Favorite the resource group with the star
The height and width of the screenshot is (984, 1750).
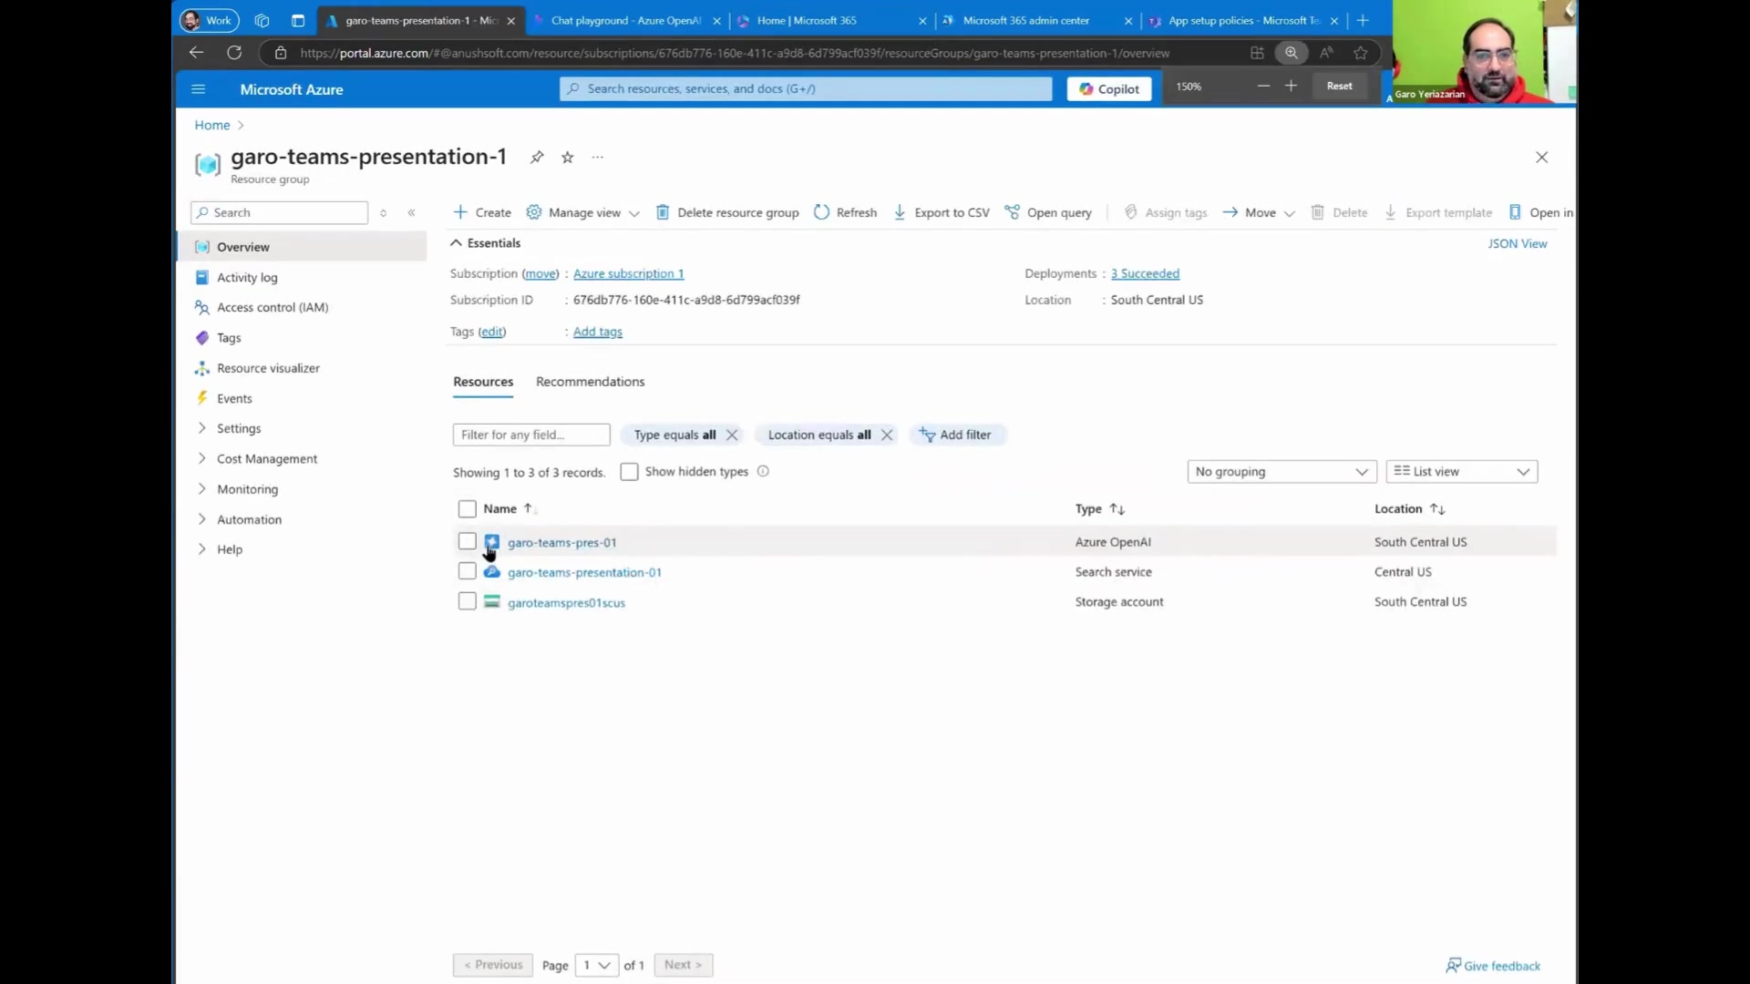coord(568,158)
